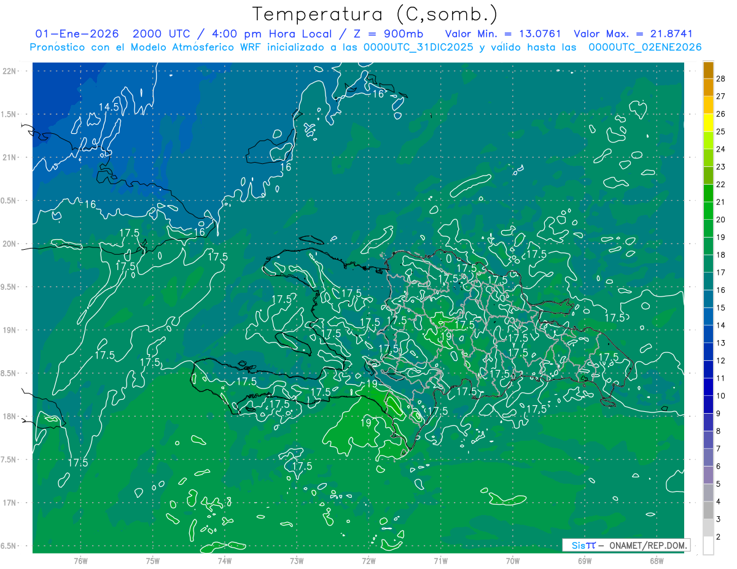Click colorbar label '25'
The image size is (737, 569).
[721, 131]
